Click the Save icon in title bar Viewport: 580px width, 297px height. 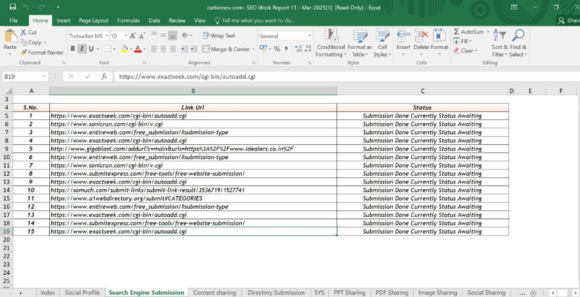13,7
